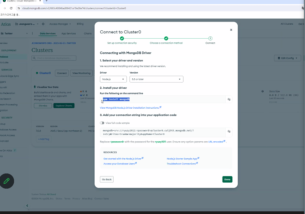Click the Cluster0 name link

(45, 73)
